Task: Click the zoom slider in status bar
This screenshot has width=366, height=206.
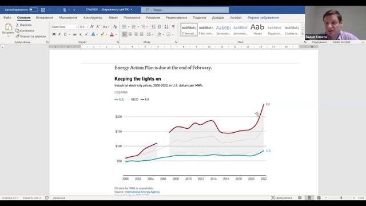Action: 341,198
